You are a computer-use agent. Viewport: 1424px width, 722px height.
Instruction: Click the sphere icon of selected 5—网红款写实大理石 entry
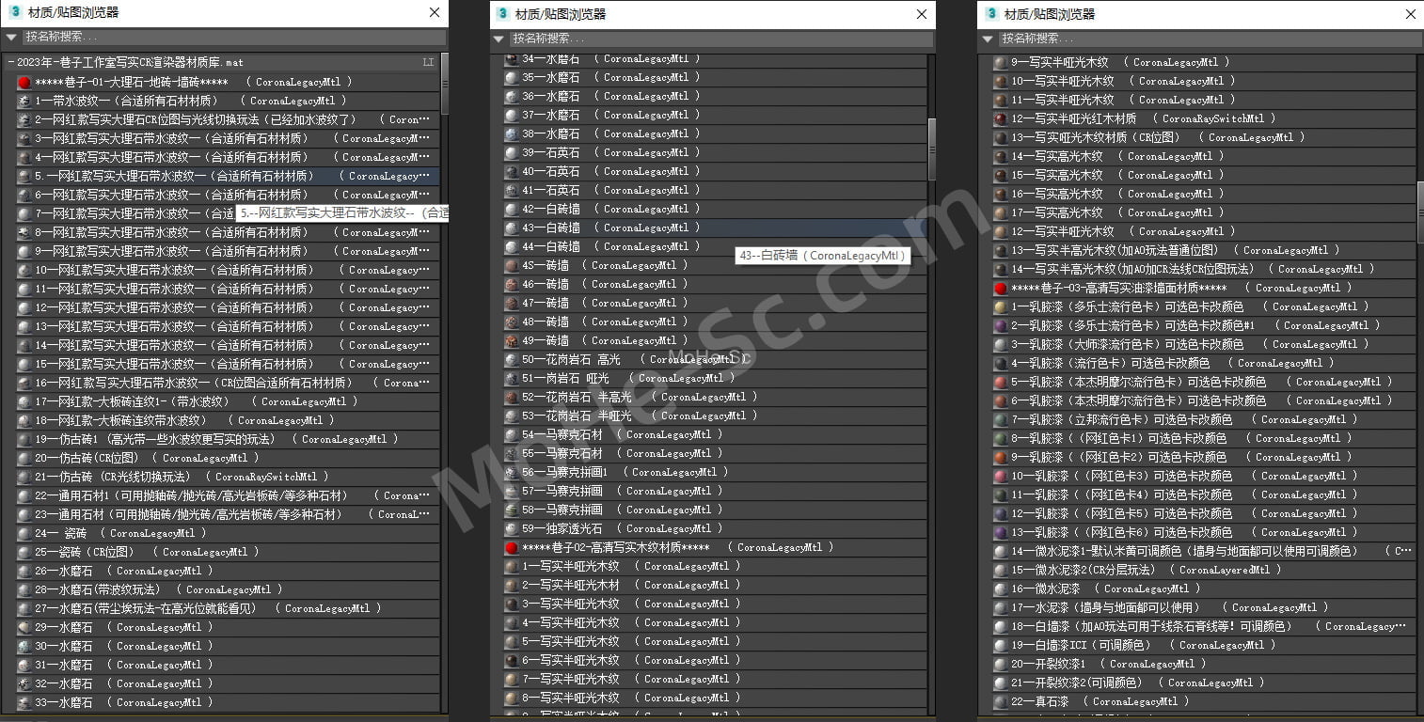click(21, 176)
